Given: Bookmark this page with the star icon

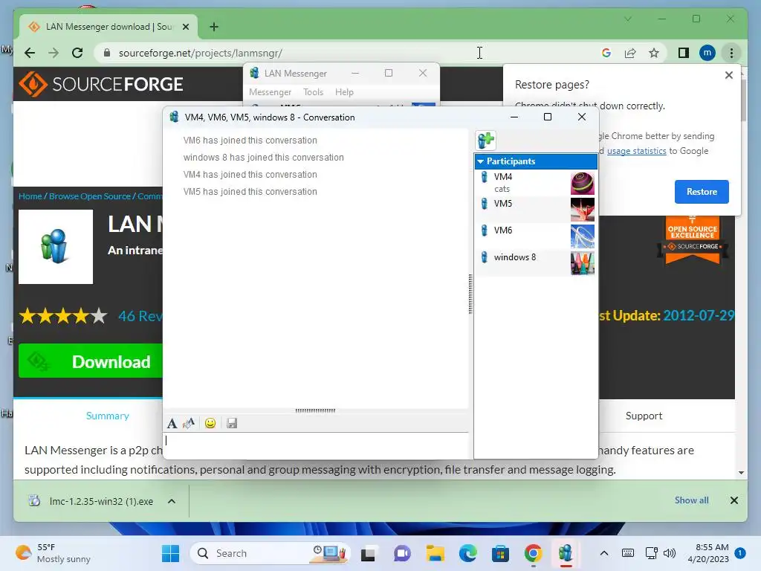Looking at the screenshot, I should 654,53.
